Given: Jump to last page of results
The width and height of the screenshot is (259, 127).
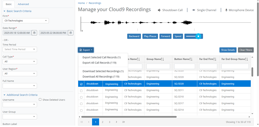Looking at the screenshot, I should pos(124,122).
